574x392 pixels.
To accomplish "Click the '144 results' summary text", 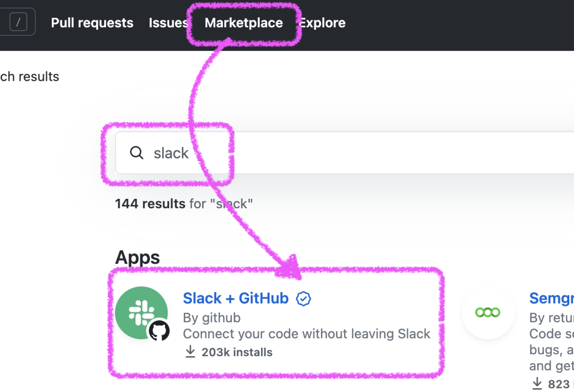I will coord(150,203).
